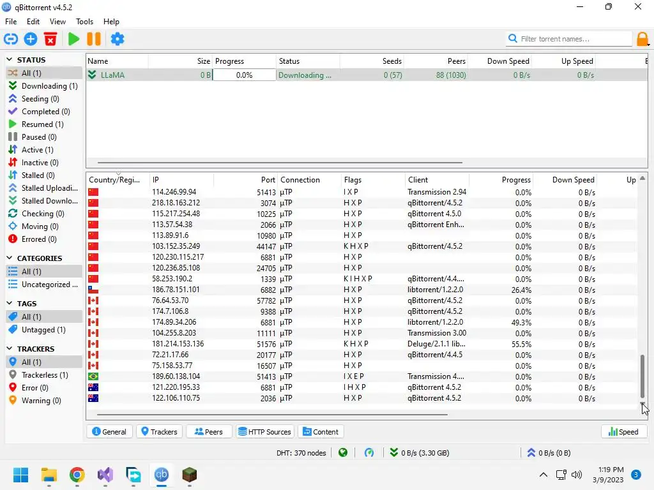The image size is (654, 490).
Task: Select Paused (0) status filter
Action: pyautogui.click(x=44, y=137)
